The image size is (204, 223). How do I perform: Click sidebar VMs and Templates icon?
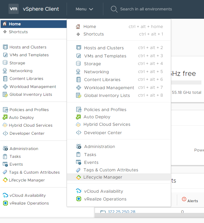[x=5, y=55]
